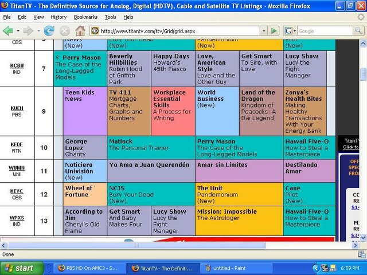This screenshot has width=367, height=275.
Task: Click the vertical scrollbar down arrow
Action: click(363, 238)
